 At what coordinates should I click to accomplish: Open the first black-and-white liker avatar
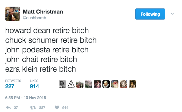pos(62,84)
